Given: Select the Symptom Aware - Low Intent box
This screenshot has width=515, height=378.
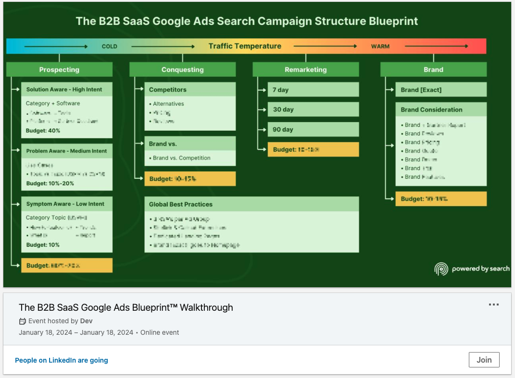Looking at the screenshot, I should [x=66, y=204].
